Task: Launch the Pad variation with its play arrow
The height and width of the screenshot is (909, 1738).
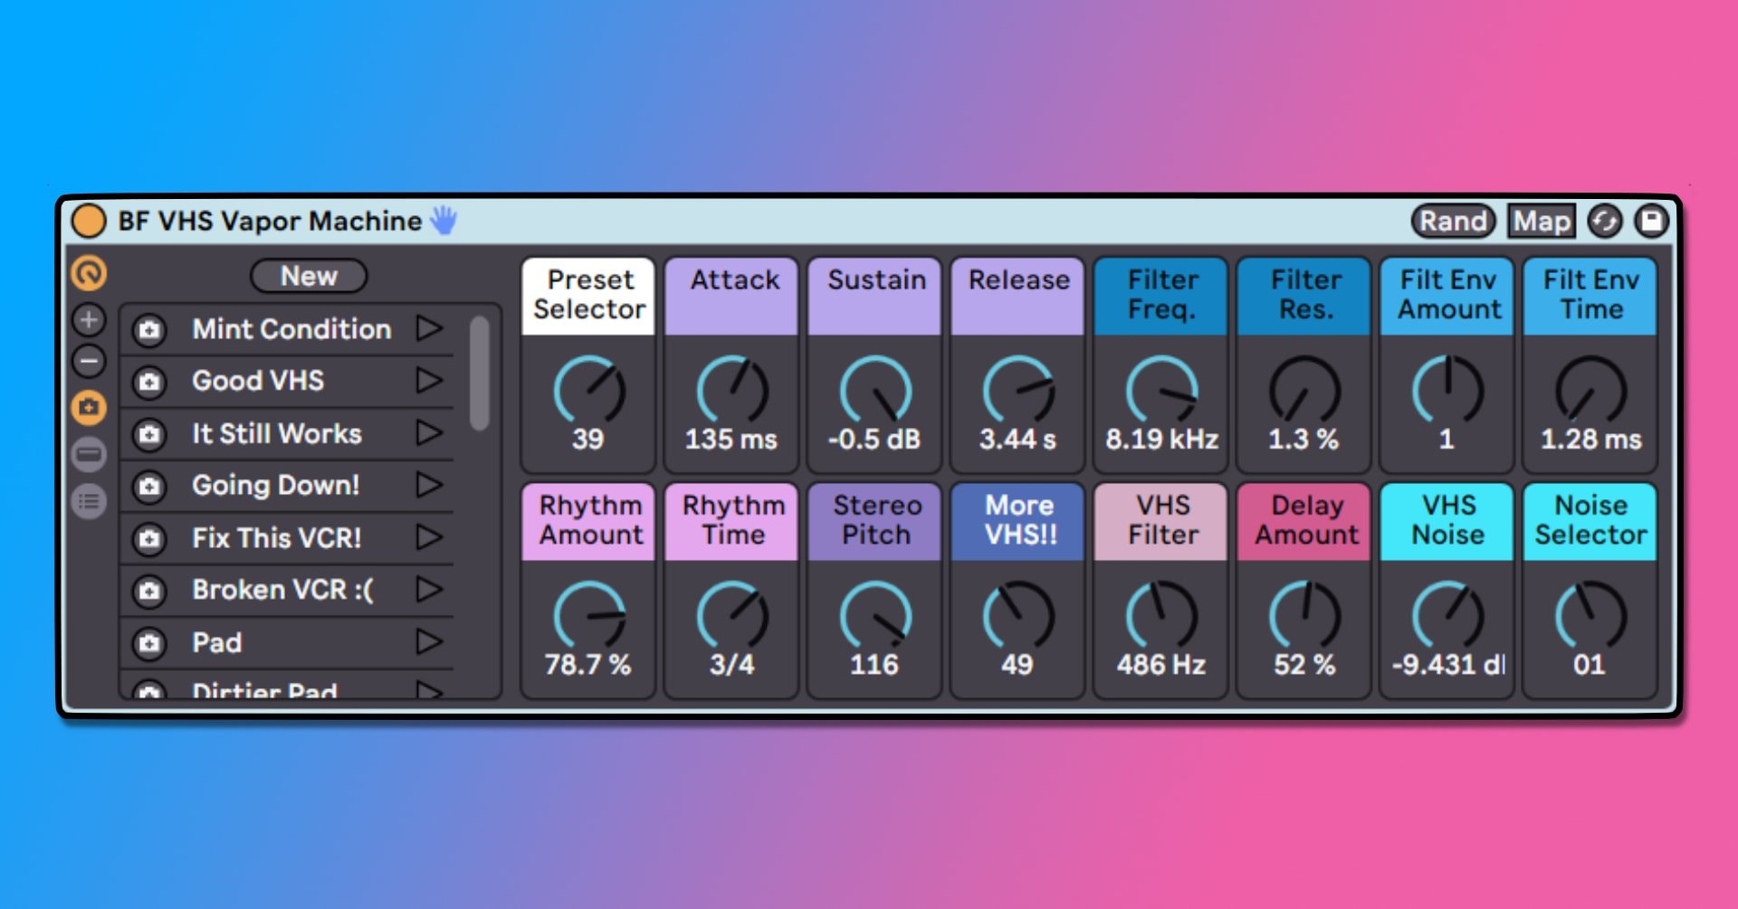Action: (429, 641)
